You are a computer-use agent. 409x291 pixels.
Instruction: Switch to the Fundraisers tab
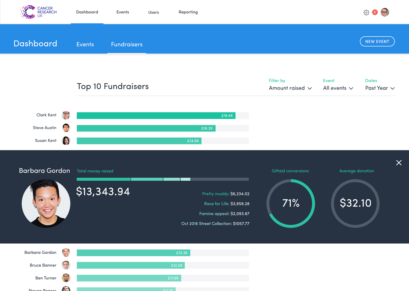point(127,44)
